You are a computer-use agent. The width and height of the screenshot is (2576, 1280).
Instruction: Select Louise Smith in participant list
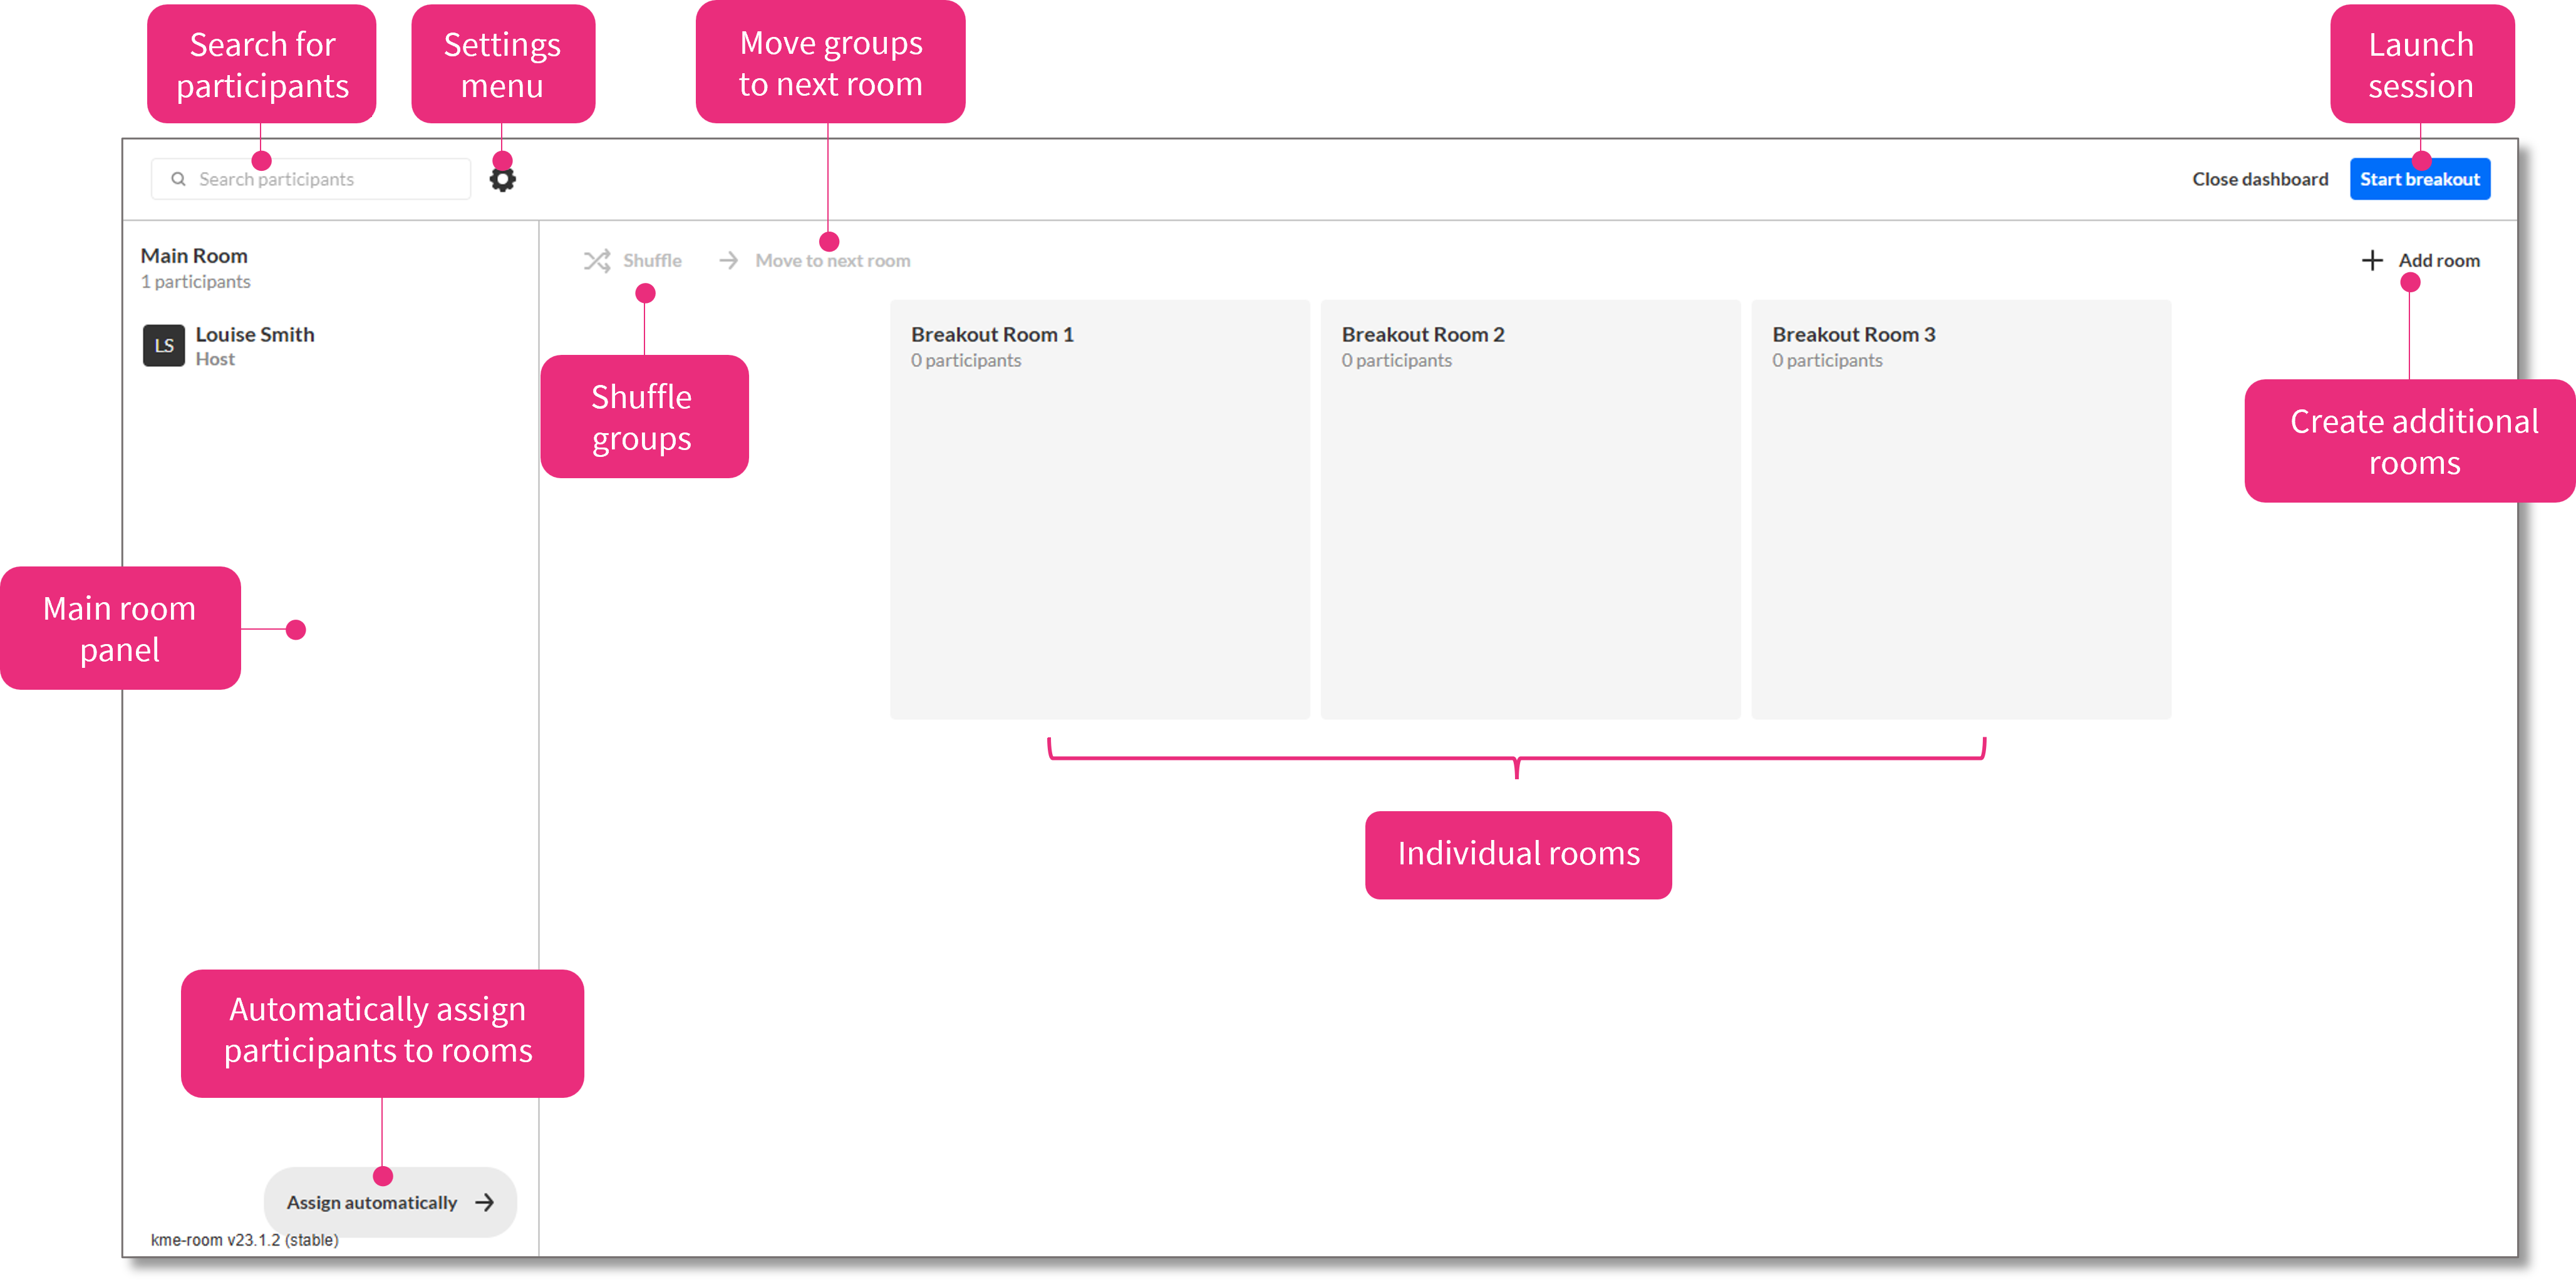[255, 335]
